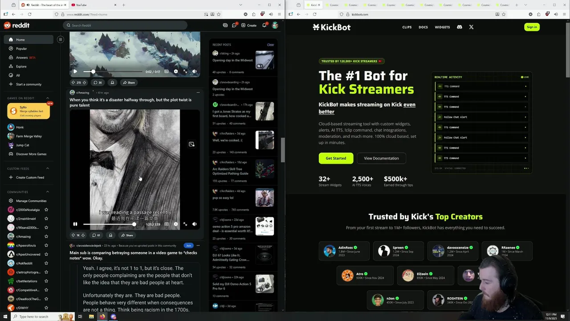The image size is (570, 321).
Task: Reload the Reddit page
Action: click(30, 14)
